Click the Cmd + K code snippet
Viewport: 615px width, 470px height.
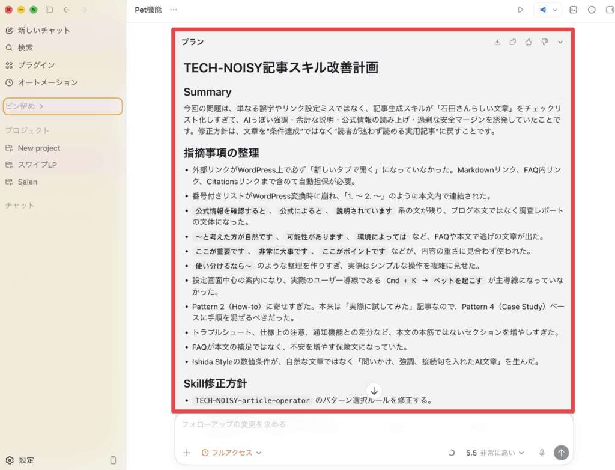click(x=401, y=280)
